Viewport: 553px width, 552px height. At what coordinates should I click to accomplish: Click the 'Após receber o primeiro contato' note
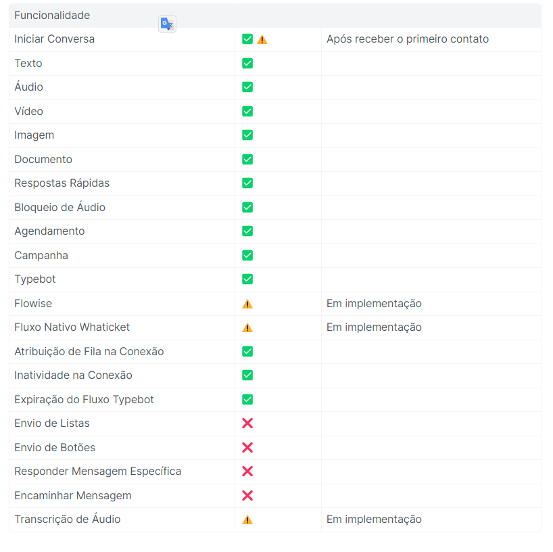coord(407,39)
